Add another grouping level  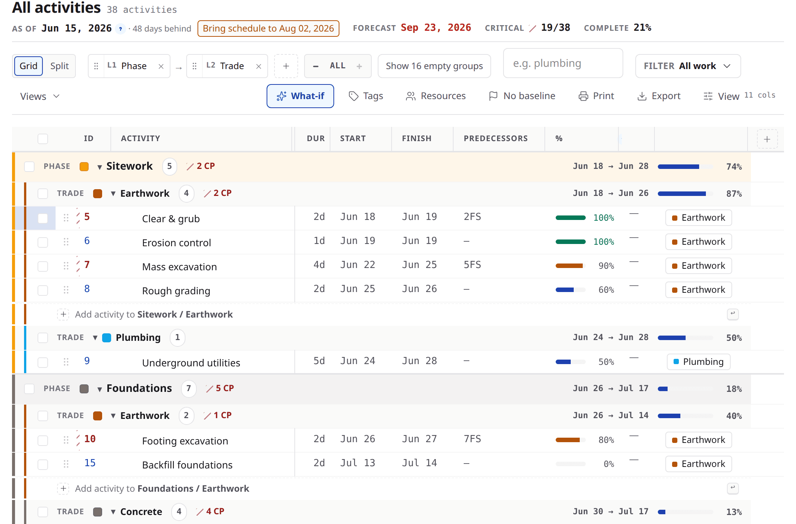click(x=286, y=66)
